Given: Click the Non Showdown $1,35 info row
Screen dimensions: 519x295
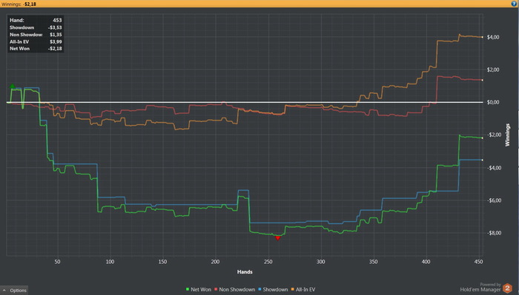Looking at the screenshot, I should click(x=36, y=34).
